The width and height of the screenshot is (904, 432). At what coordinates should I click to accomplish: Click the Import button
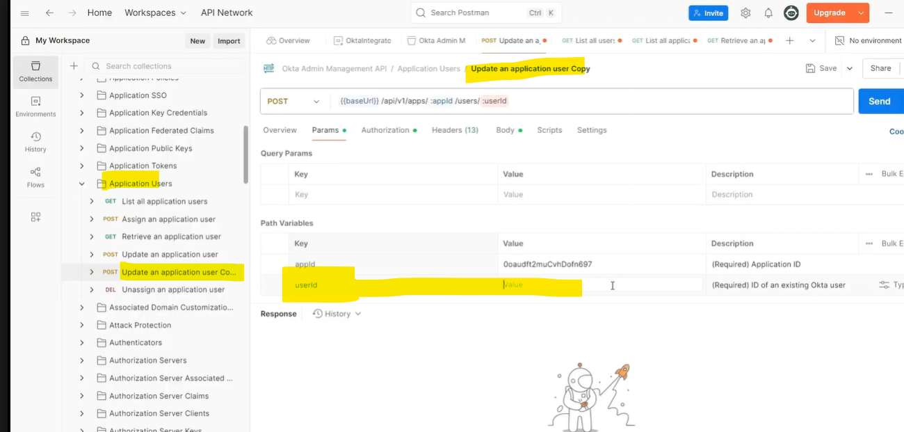229,41
